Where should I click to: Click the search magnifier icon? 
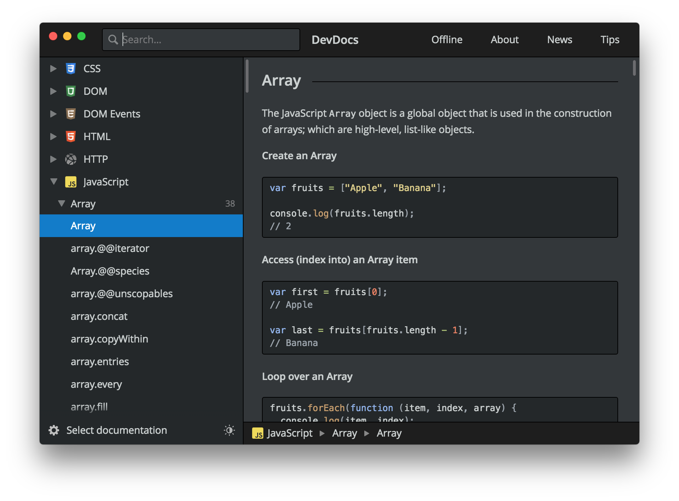point(113,40)
